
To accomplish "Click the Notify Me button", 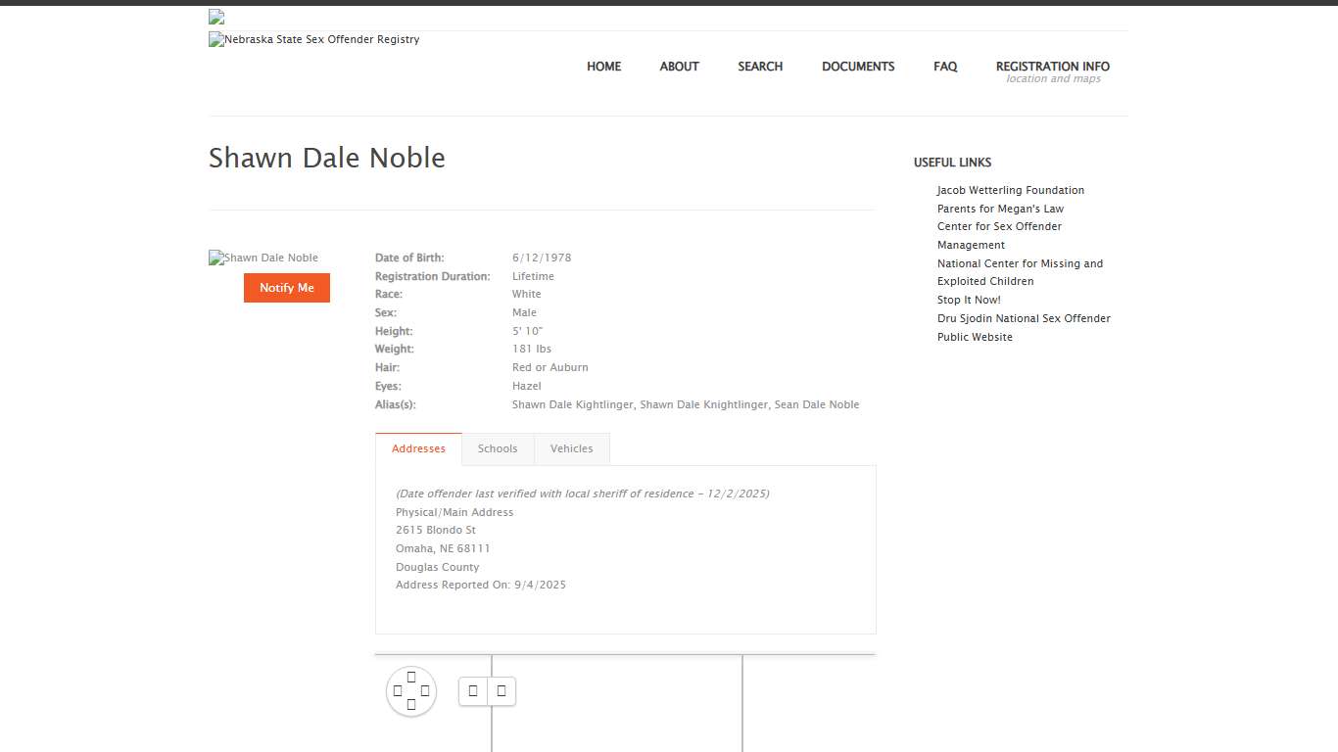I will (286, 288).
